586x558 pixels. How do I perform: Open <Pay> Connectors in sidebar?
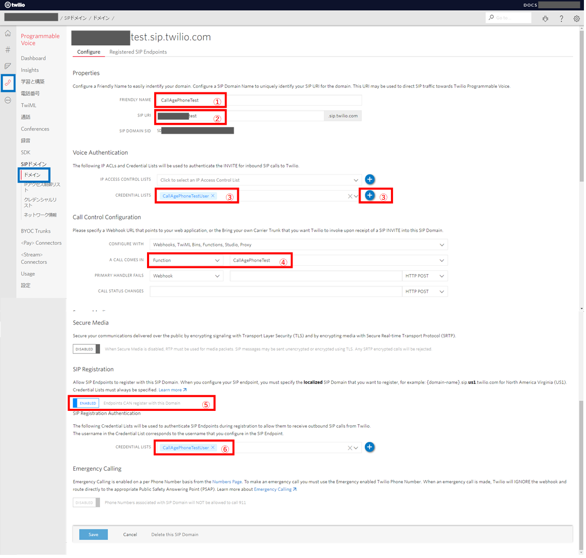tap(41, 244)
